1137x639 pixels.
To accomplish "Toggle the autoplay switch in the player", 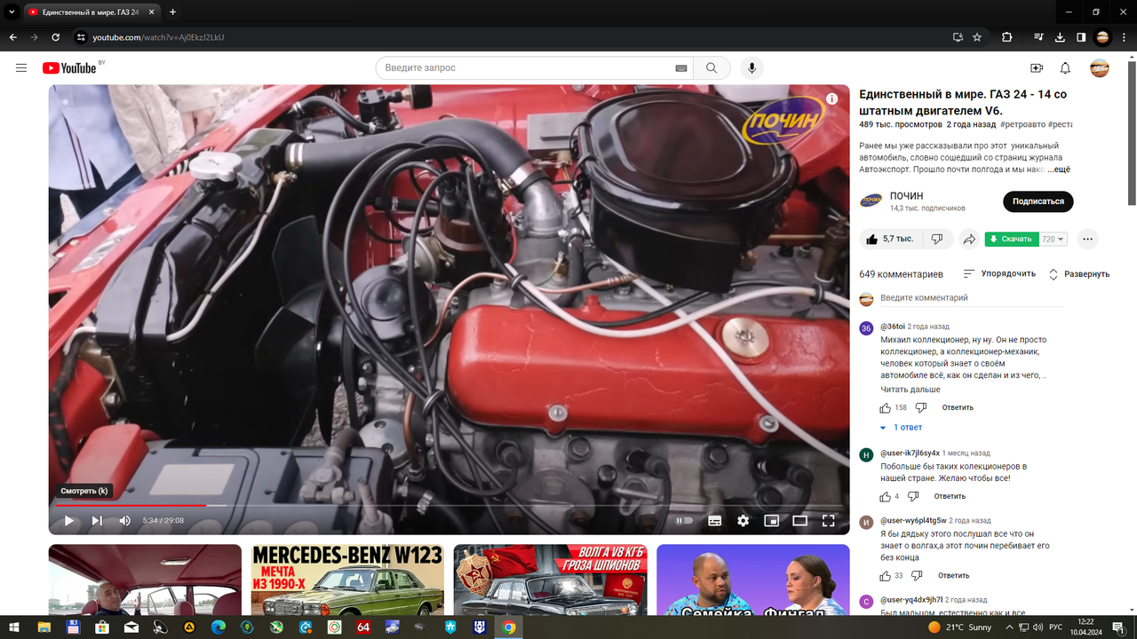I will 684,521.
